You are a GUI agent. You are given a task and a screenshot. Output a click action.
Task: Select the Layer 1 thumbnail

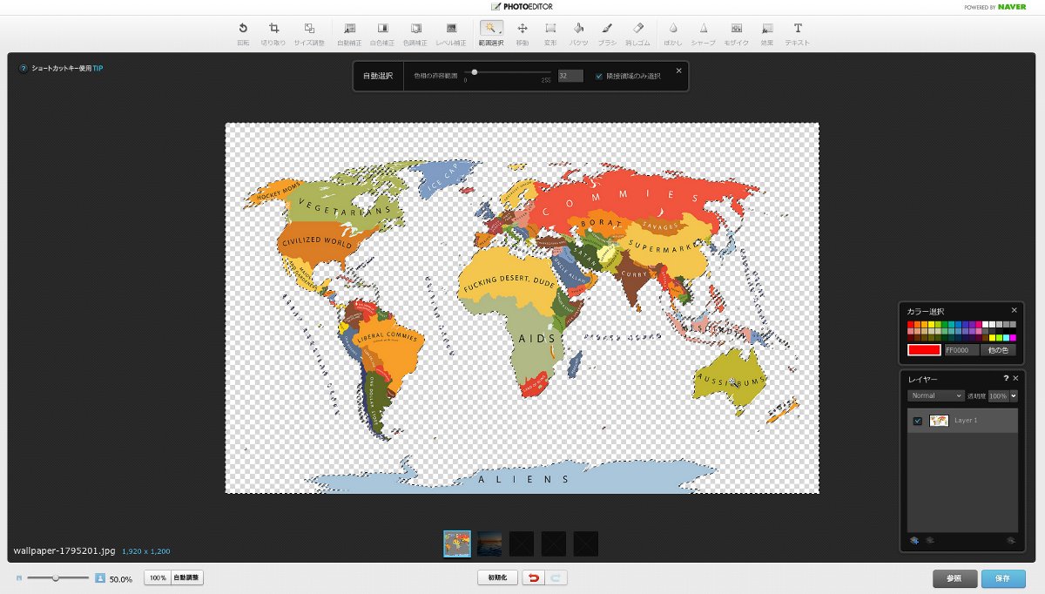pyautogui.click(x=939, y=421)
